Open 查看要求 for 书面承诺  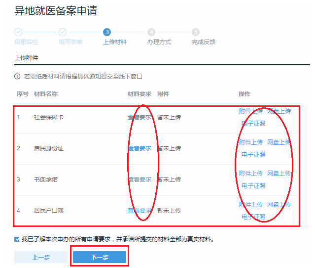(x=140, y=179)
